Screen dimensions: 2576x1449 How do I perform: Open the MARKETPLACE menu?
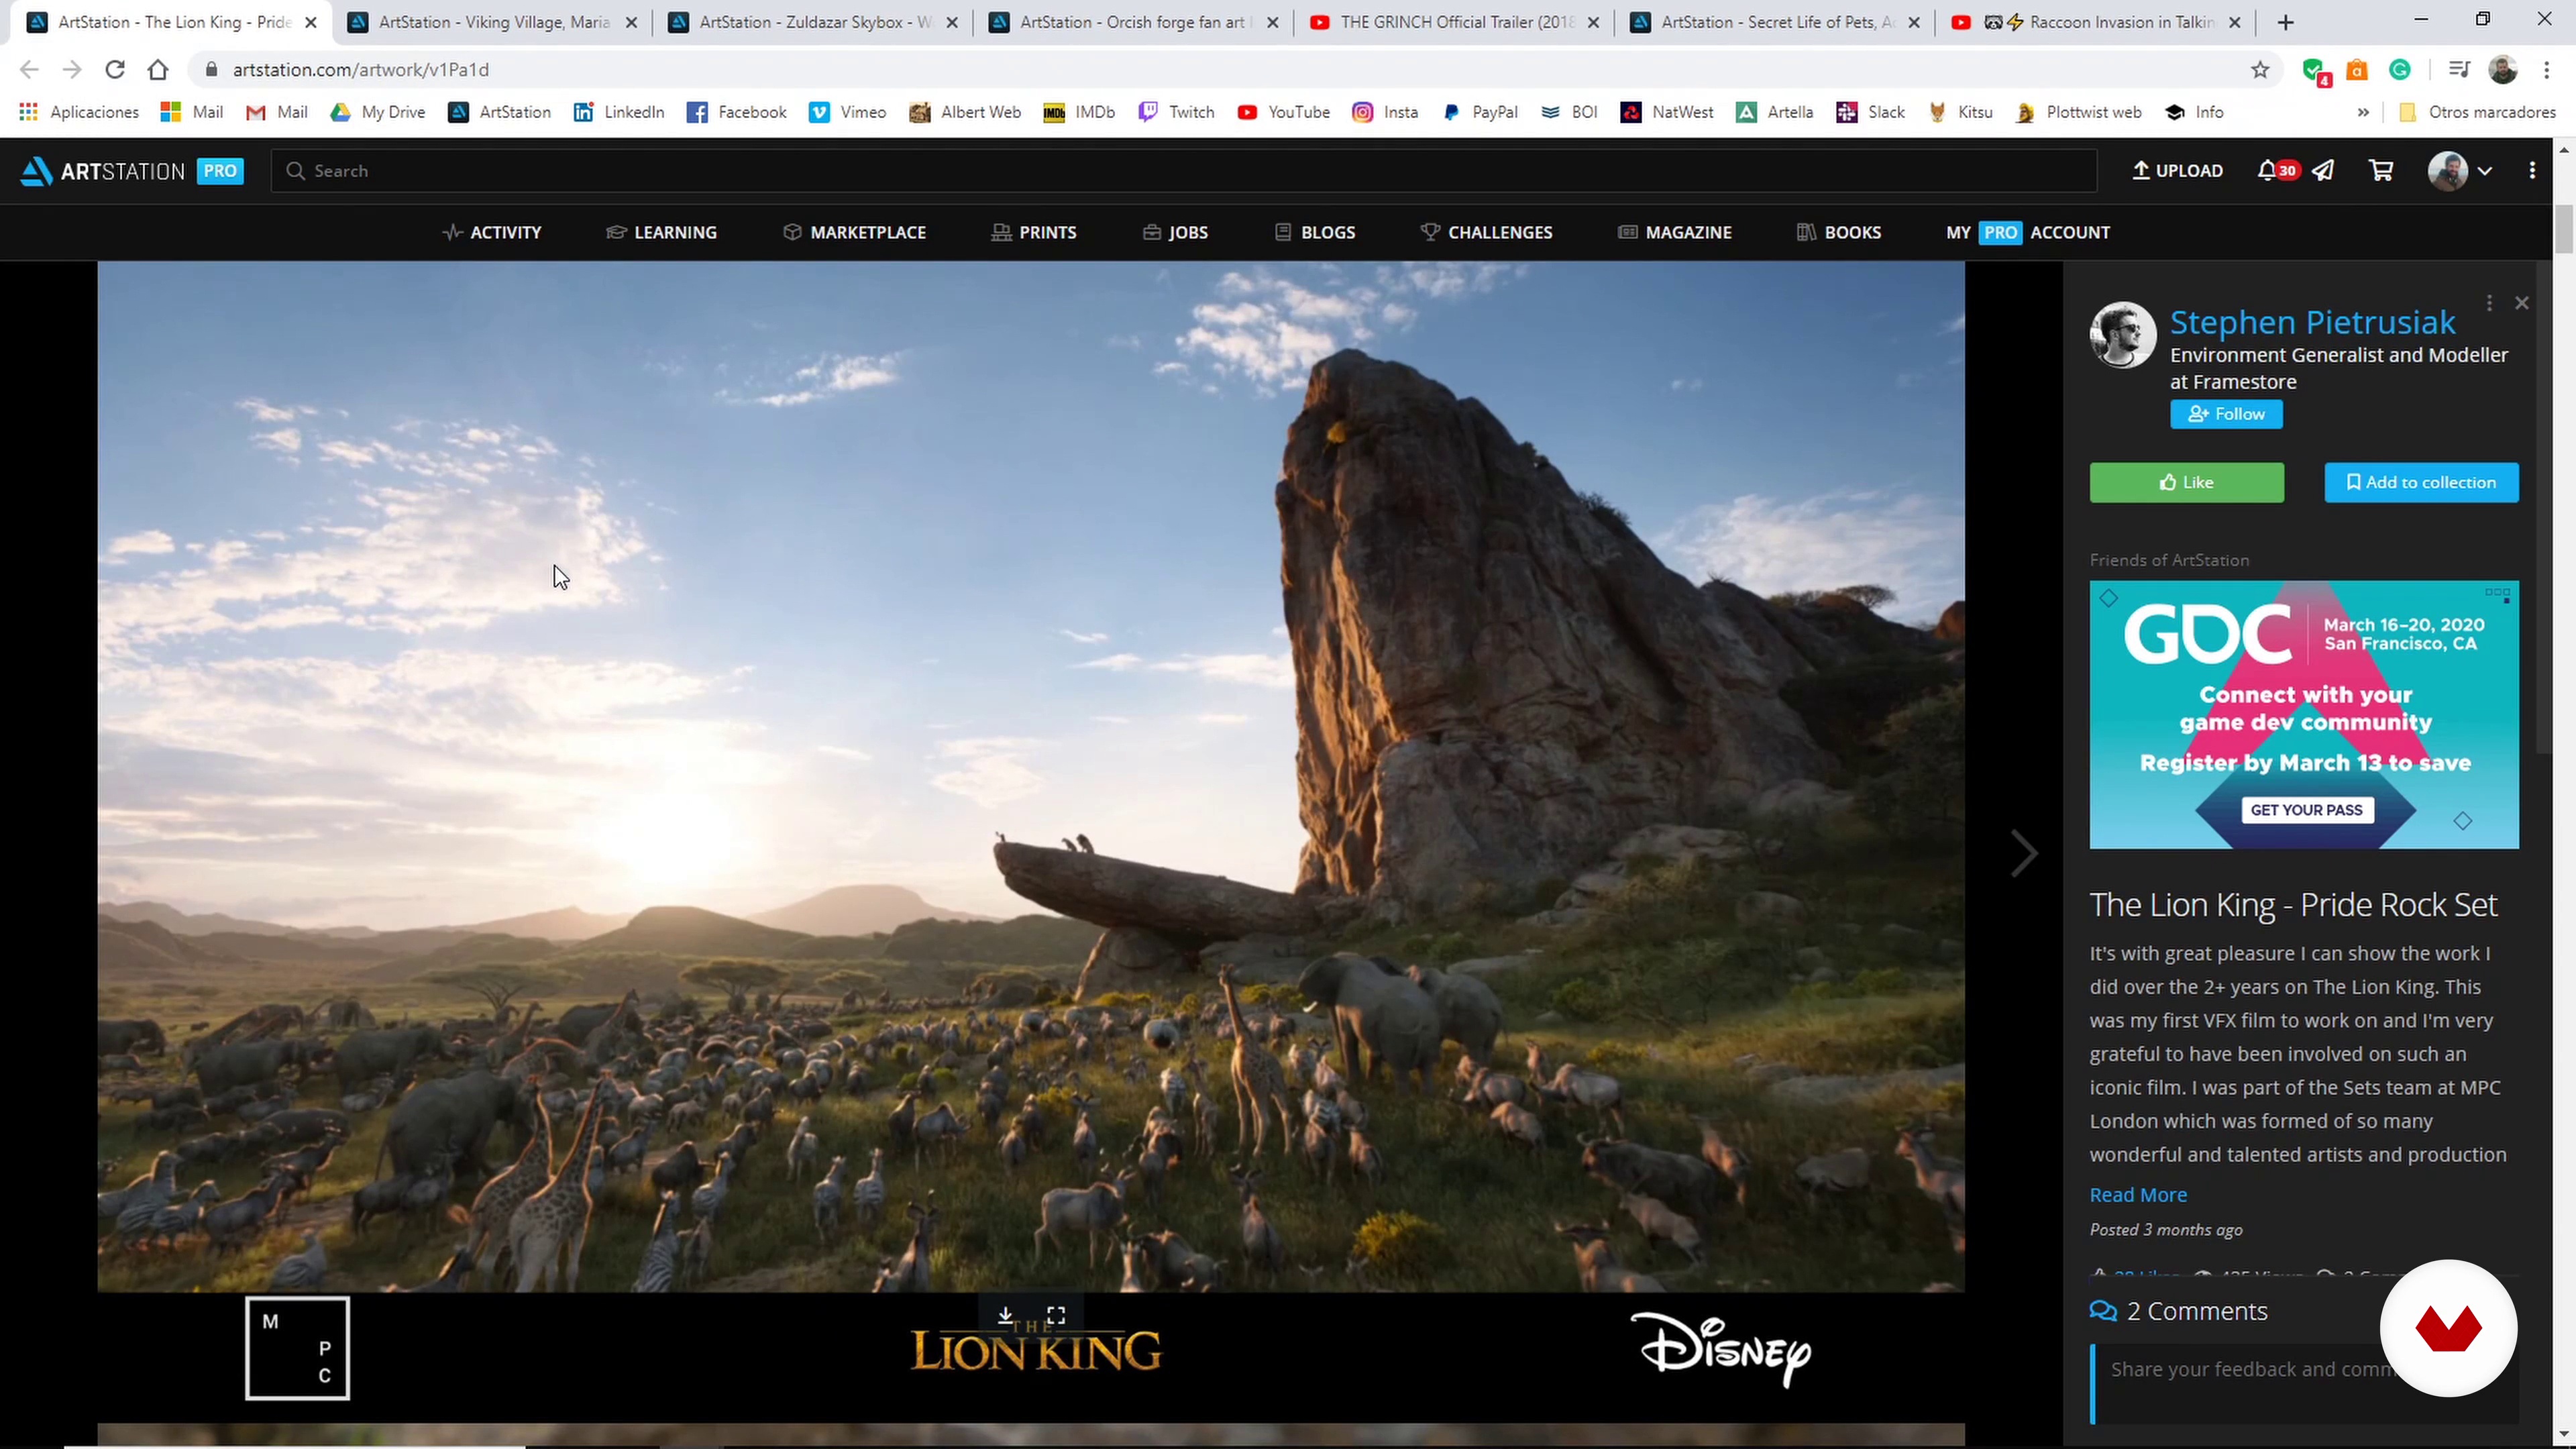click(x=854, y=232)
